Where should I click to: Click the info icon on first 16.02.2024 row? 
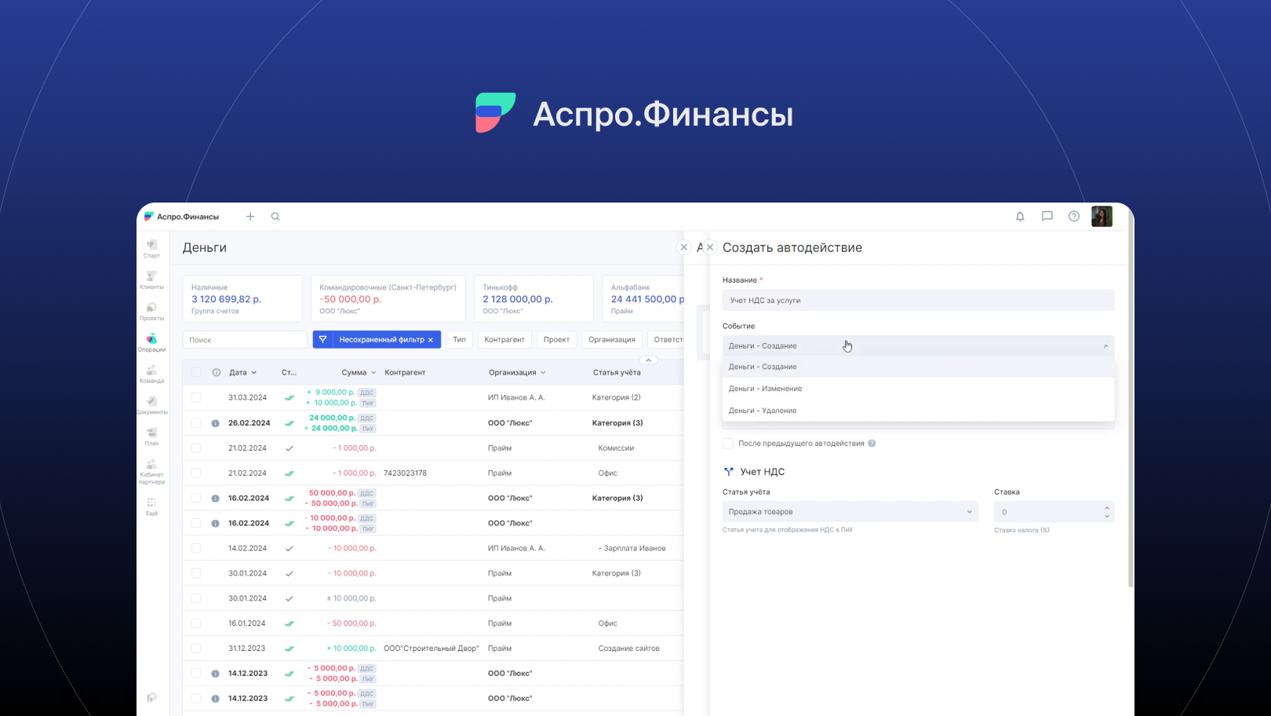pyautogui.click(x=215, y=499)
